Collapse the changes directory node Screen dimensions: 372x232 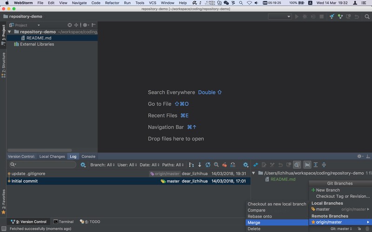click(253, 173)
